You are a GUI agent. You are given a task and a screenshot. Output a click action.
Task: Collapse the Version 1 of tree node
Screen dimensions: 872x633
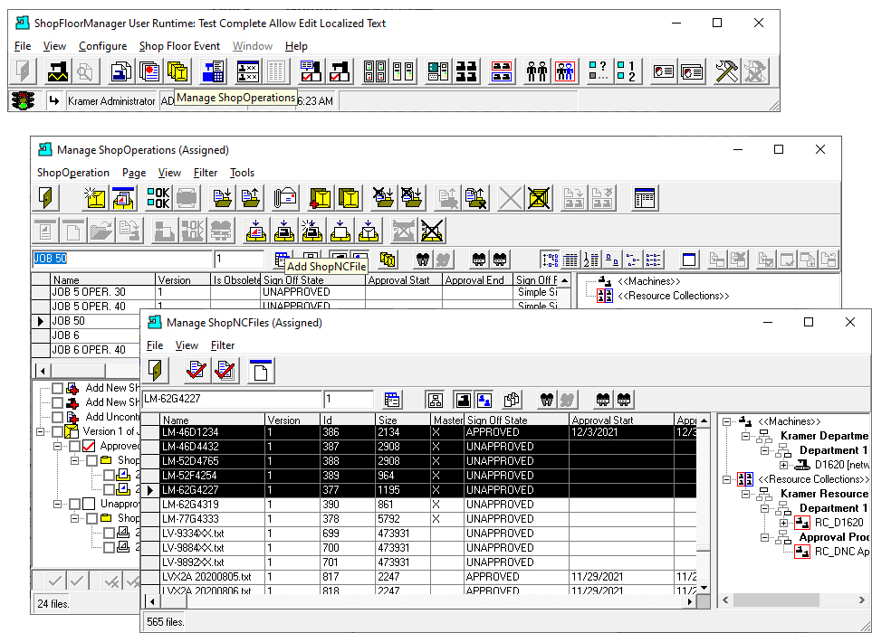40,431
